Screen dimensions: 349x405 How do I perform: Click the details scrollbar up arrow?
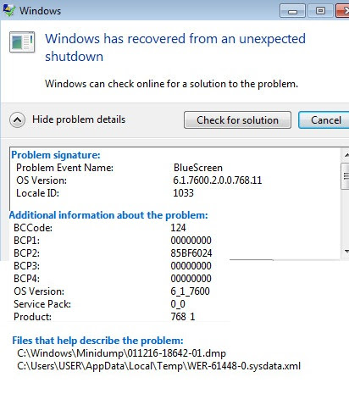[x=346, y=155]
